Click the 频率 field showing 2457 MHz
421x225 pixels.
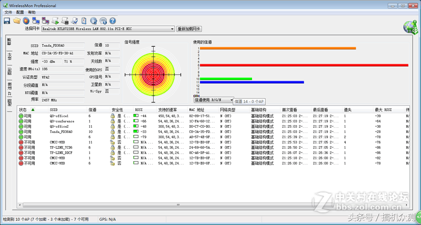coord(63,100)
